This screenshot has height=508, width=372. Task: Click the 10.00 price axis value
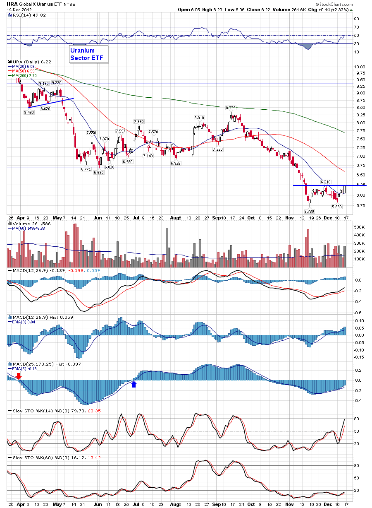point(360,67)
